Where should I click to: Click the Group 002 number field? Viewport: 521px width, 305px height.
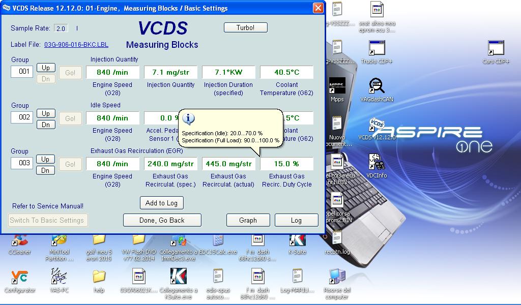pyautogui.click(x=22, y=117)
